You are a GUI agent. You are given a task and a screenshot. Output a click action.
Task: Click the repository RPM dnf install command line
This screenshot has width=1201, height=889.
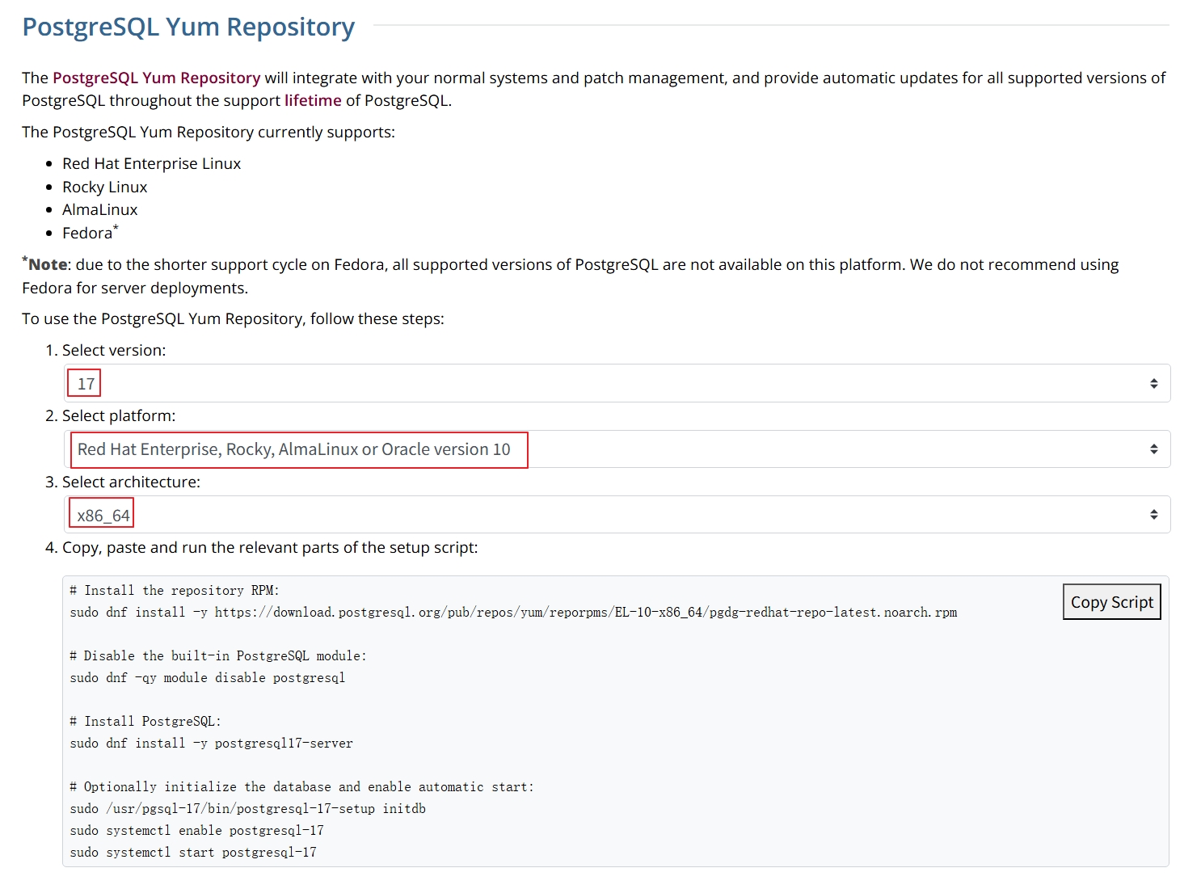tap(513, 613)
